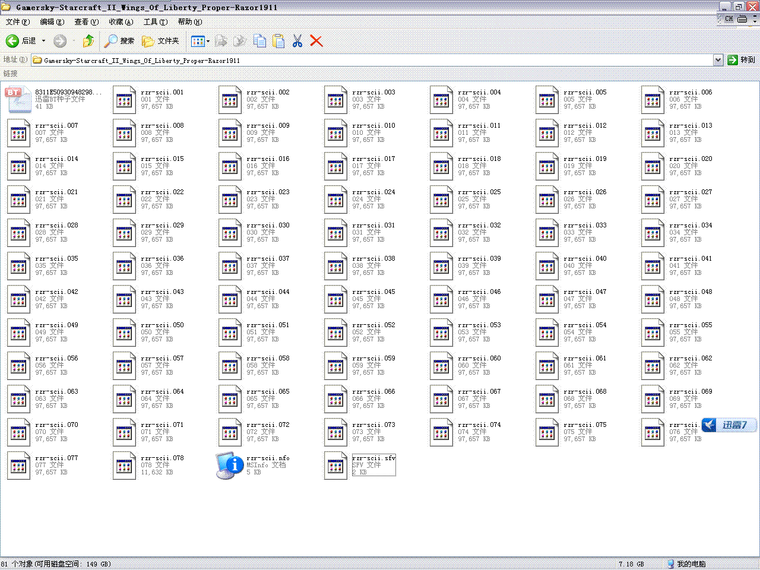This screenshot has height=570, width=760.
Task: Click the Move To folder icon
Action: (x=221, y=41)
